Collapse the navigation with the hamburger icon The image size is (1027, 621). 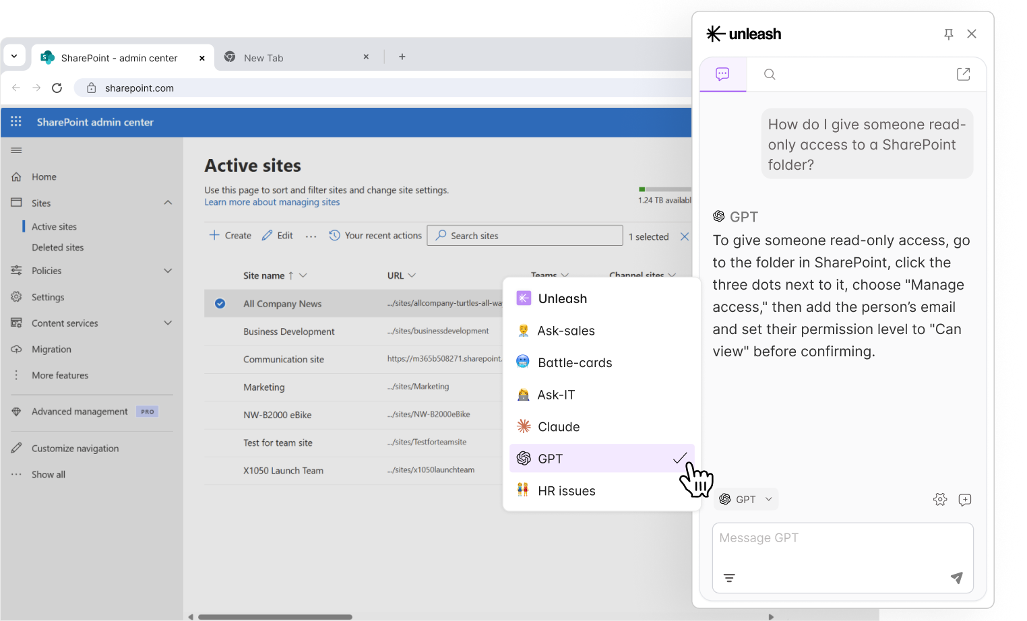tap(16, 150)
